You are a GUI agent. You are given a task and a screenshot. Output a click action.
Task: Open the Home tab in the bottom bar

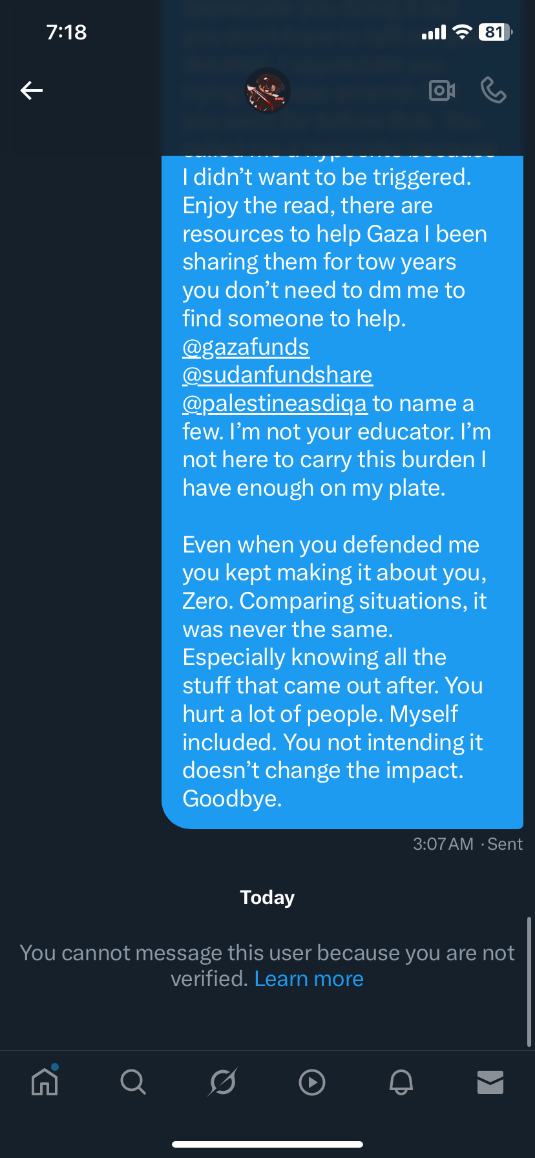[45, 1081]
